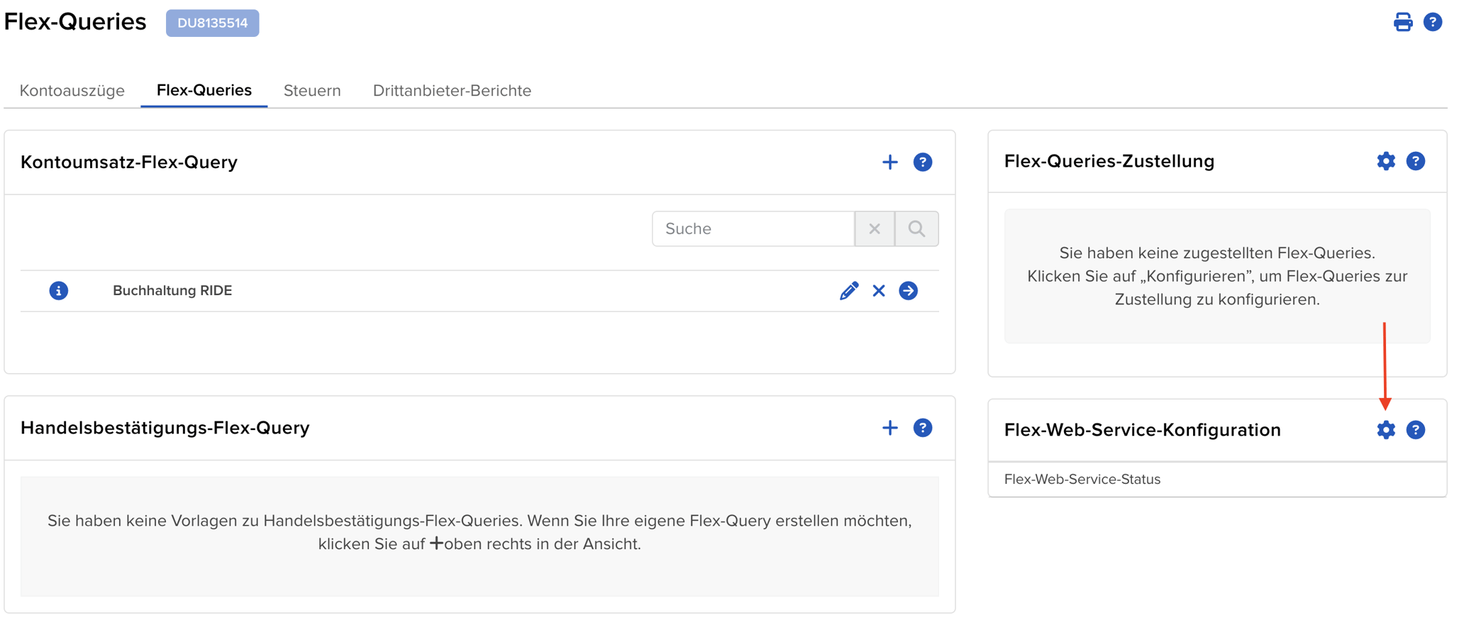Switch to the Kontoauszüge tab
Viewport: 1464px width, 623px height.
click(x=72, y=91)
